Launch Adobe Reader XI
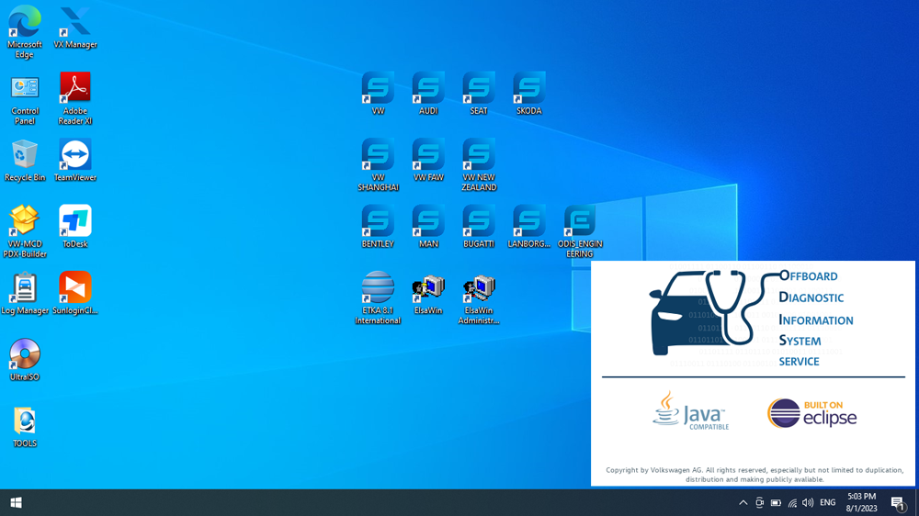The width and height of the screenshot is (919, 516). click(75, 99)
